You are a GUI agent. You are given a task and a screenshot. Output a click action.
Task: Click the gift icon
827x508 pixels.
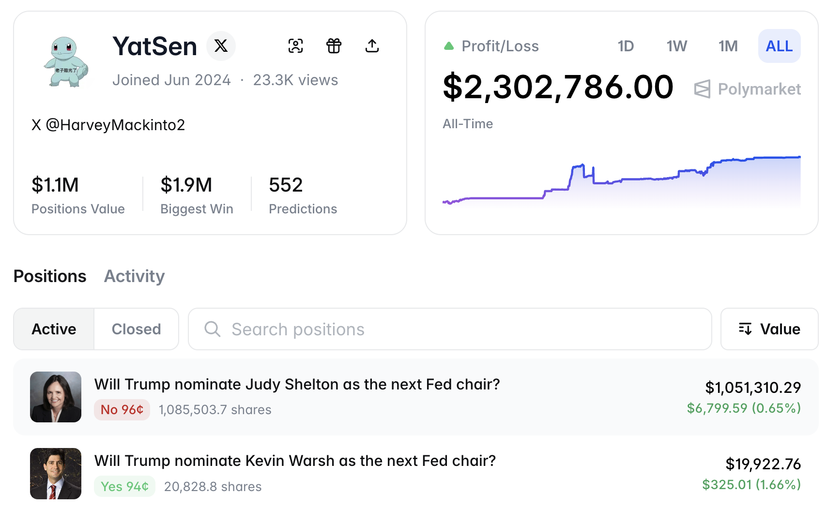point(334,46)
